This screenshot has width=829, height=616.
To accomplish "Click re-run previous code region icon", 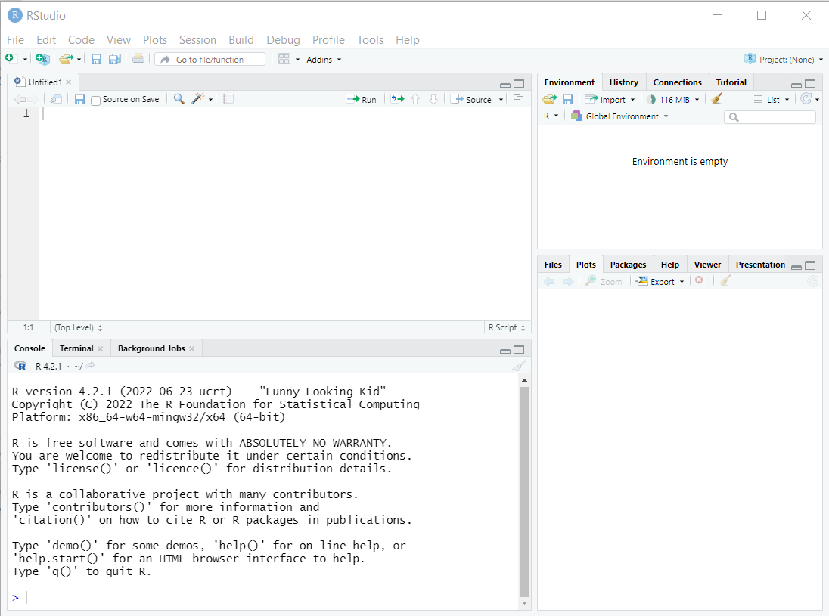I will click(397, 99).
